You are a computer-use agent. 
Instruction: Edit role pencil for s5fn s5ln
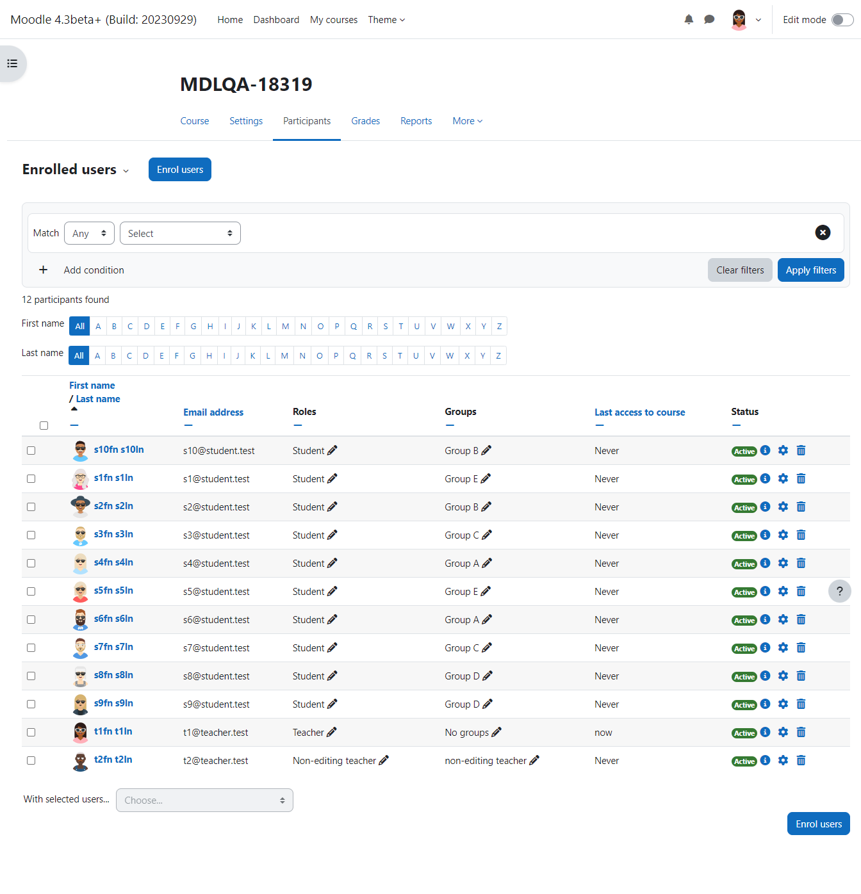pos(332,591)
